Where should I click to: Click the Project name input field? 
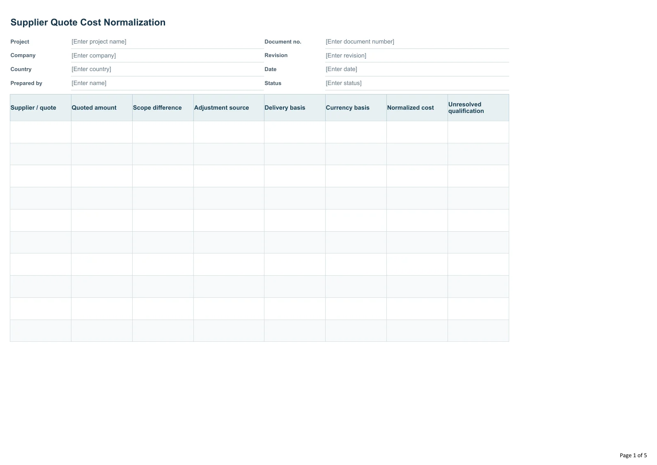click(x=168, y=41)
